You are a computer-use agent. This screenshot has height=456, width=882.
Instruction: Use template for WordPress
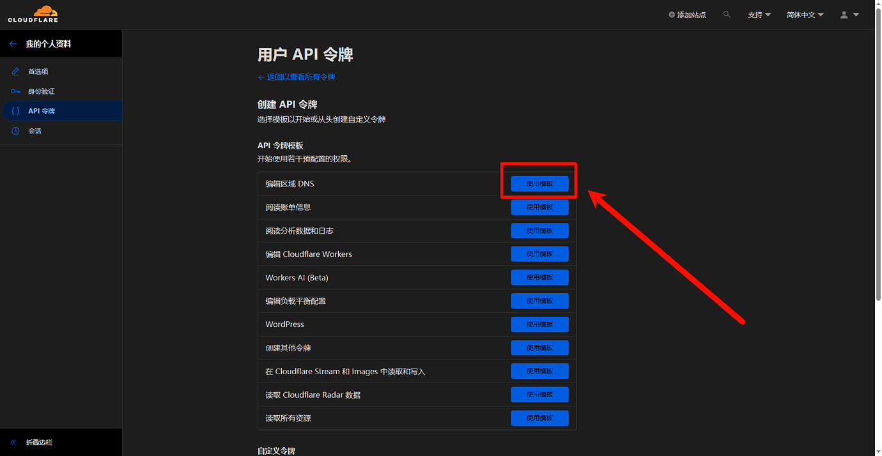click(x=539, y=324)
